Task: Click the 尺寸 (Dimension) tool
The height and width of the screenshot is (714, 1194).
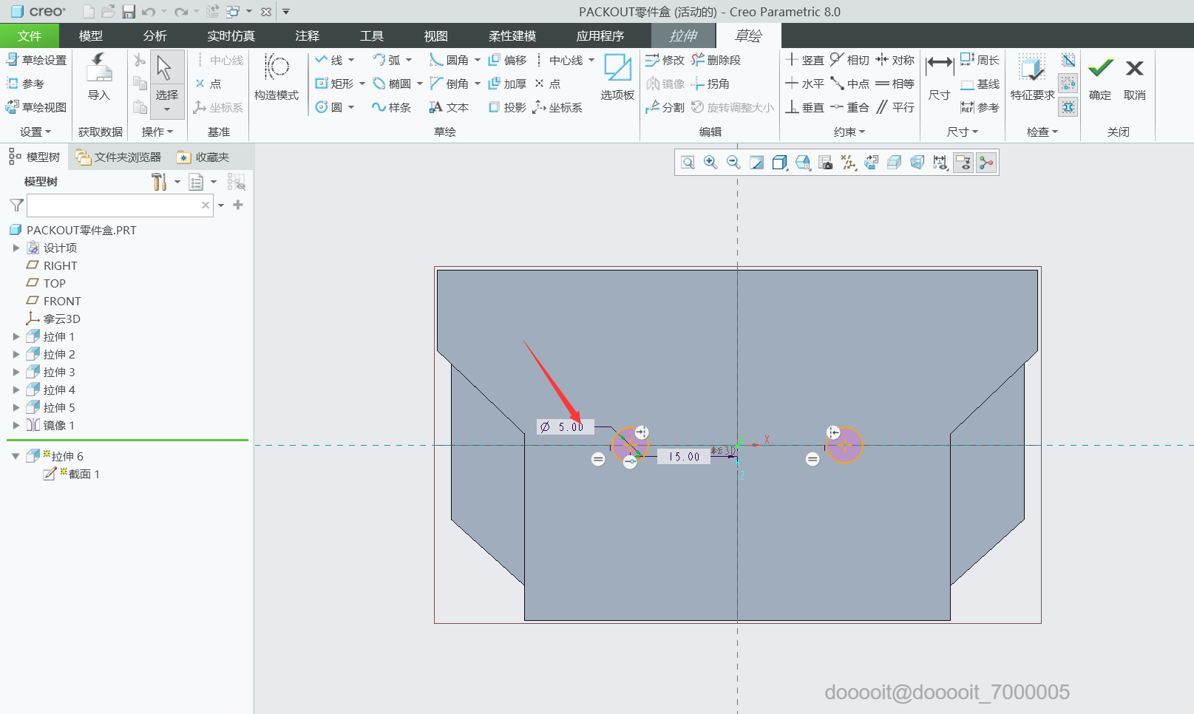Action: (x=940, y=77)
